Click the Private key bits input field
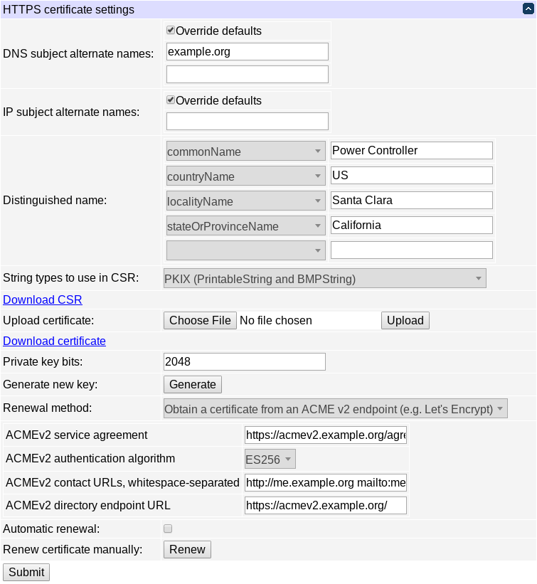Viewport: 537px width, 584px height. (x=244, y=361)
